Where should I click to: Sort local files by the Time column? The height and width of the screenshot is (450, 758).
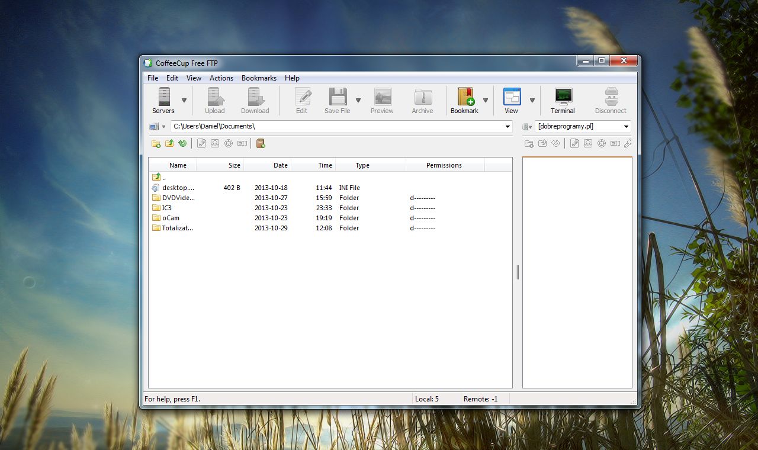coord(313,165)
